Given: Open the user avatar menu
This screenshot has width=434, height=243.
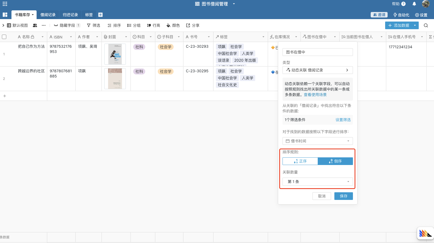Looking at the screenshot, I should 426,4.
